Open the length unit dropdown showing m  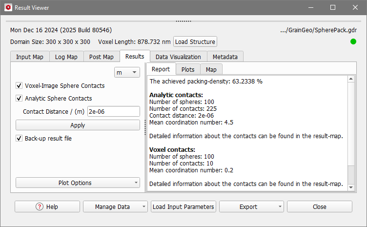pyautogui.click(x=127, y=73)
